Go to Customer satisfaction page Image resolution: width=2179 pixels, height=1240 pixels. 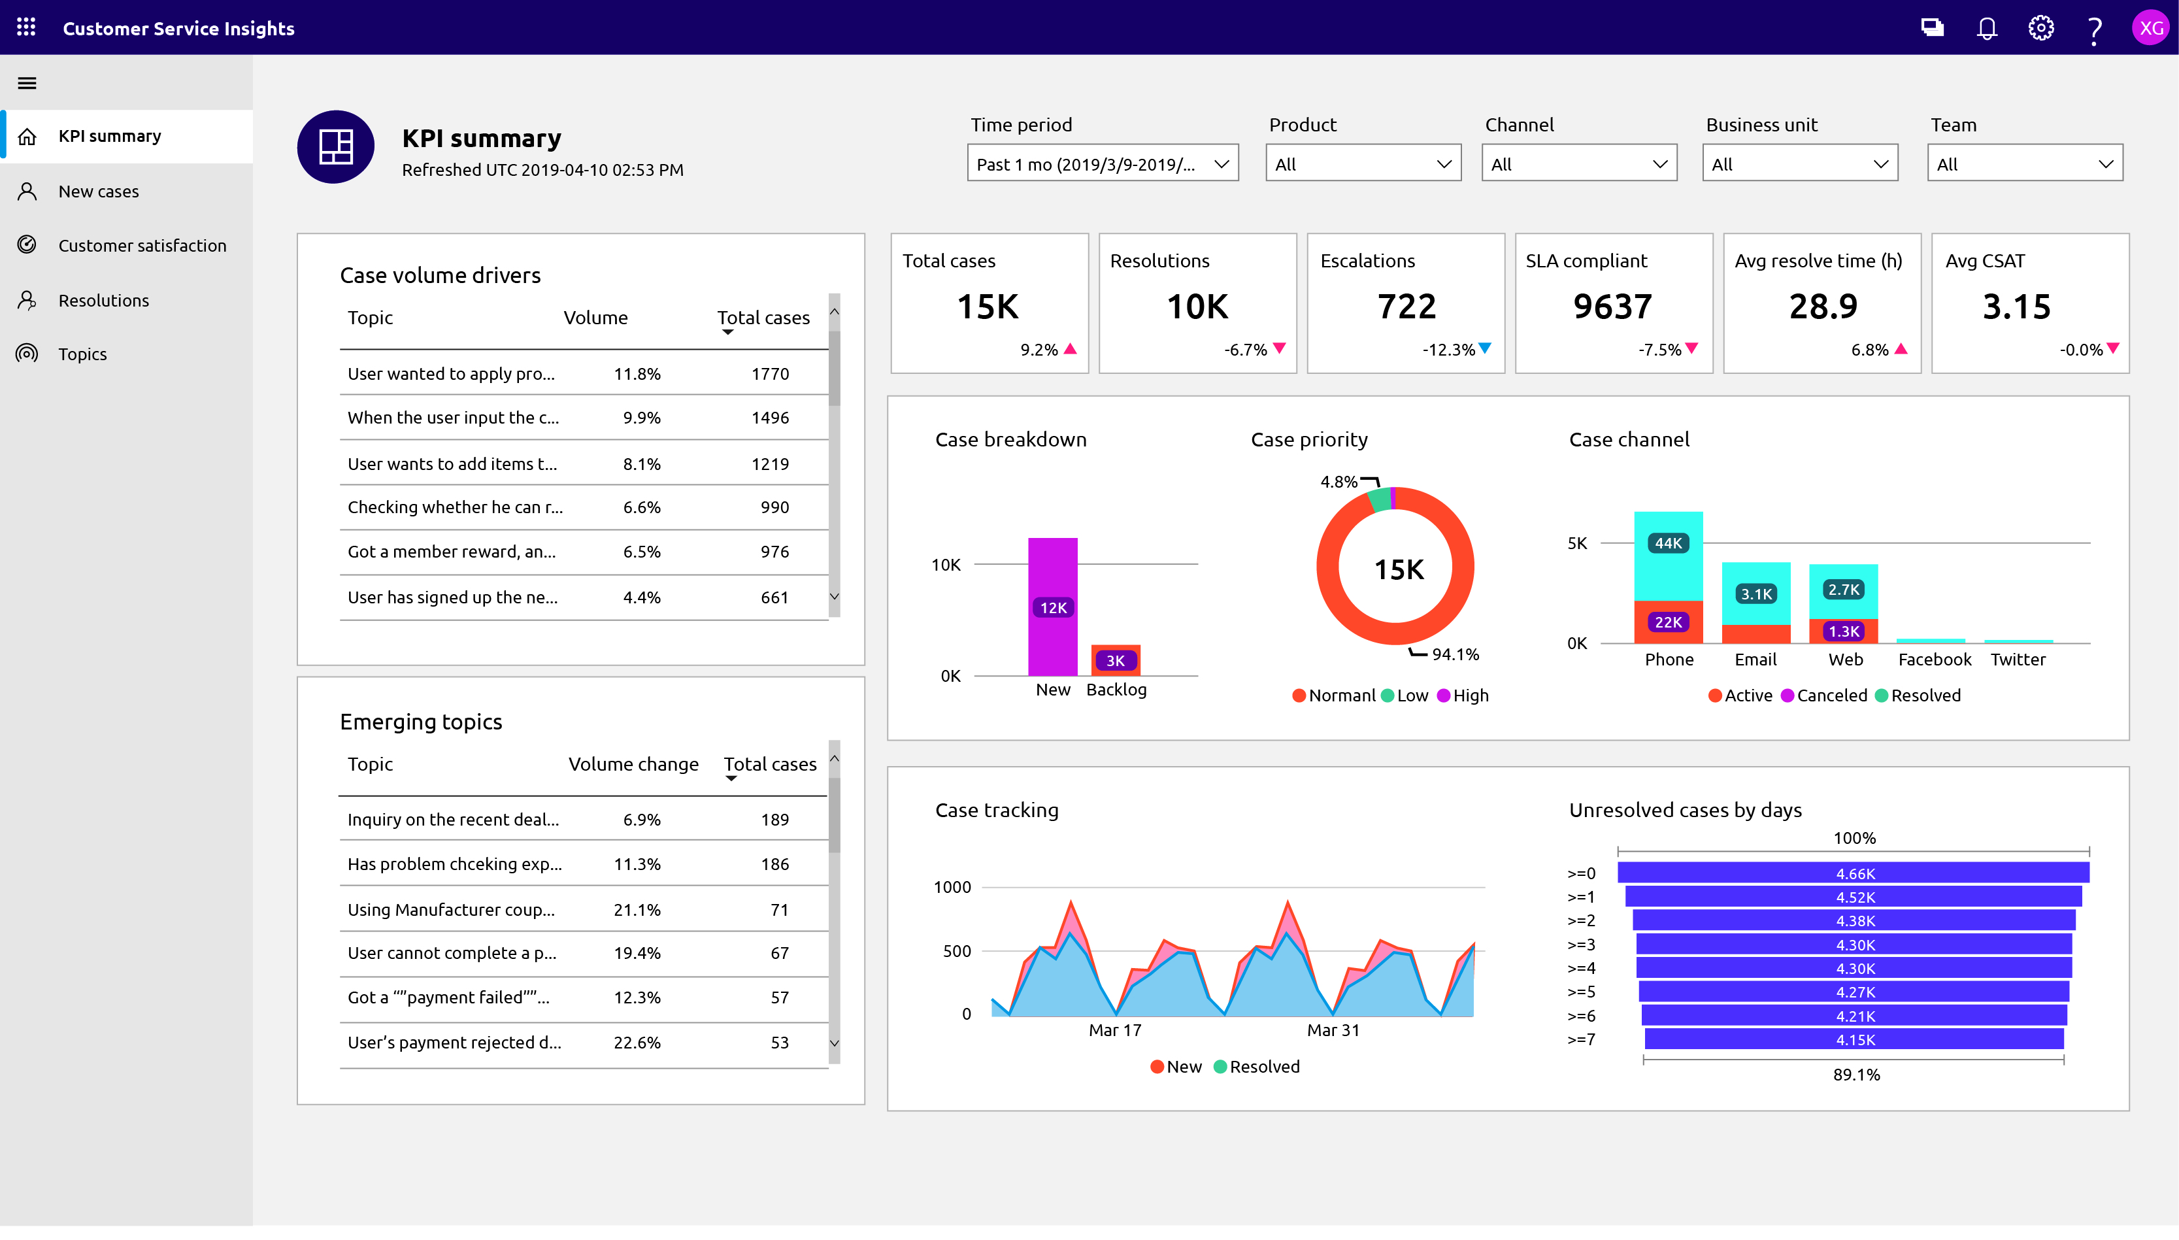(141, 245)
